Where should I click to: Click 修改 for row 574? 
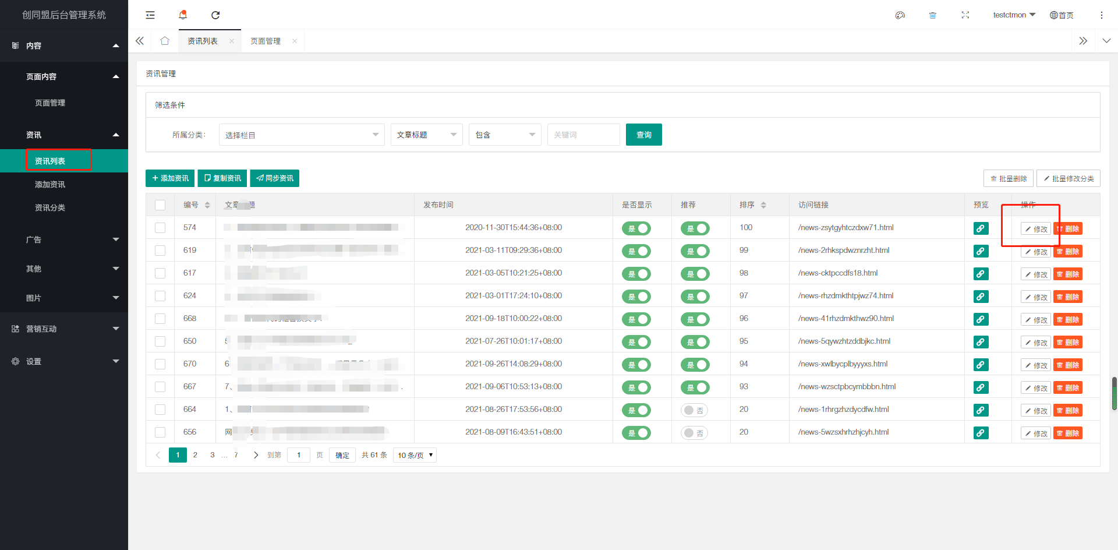[1036, 229]
